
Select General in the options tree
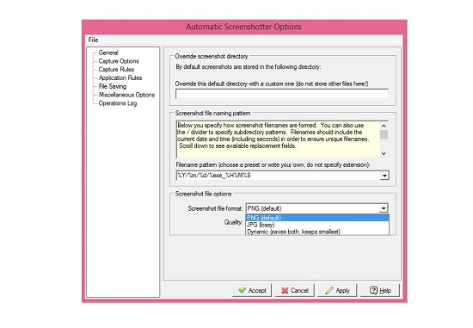108,53
